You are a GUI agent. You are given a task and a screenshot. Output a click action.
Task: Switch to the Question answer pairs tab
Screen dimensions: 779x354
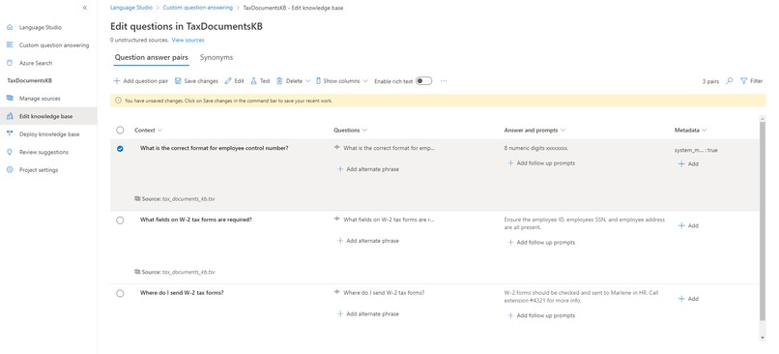click(152, 58)
